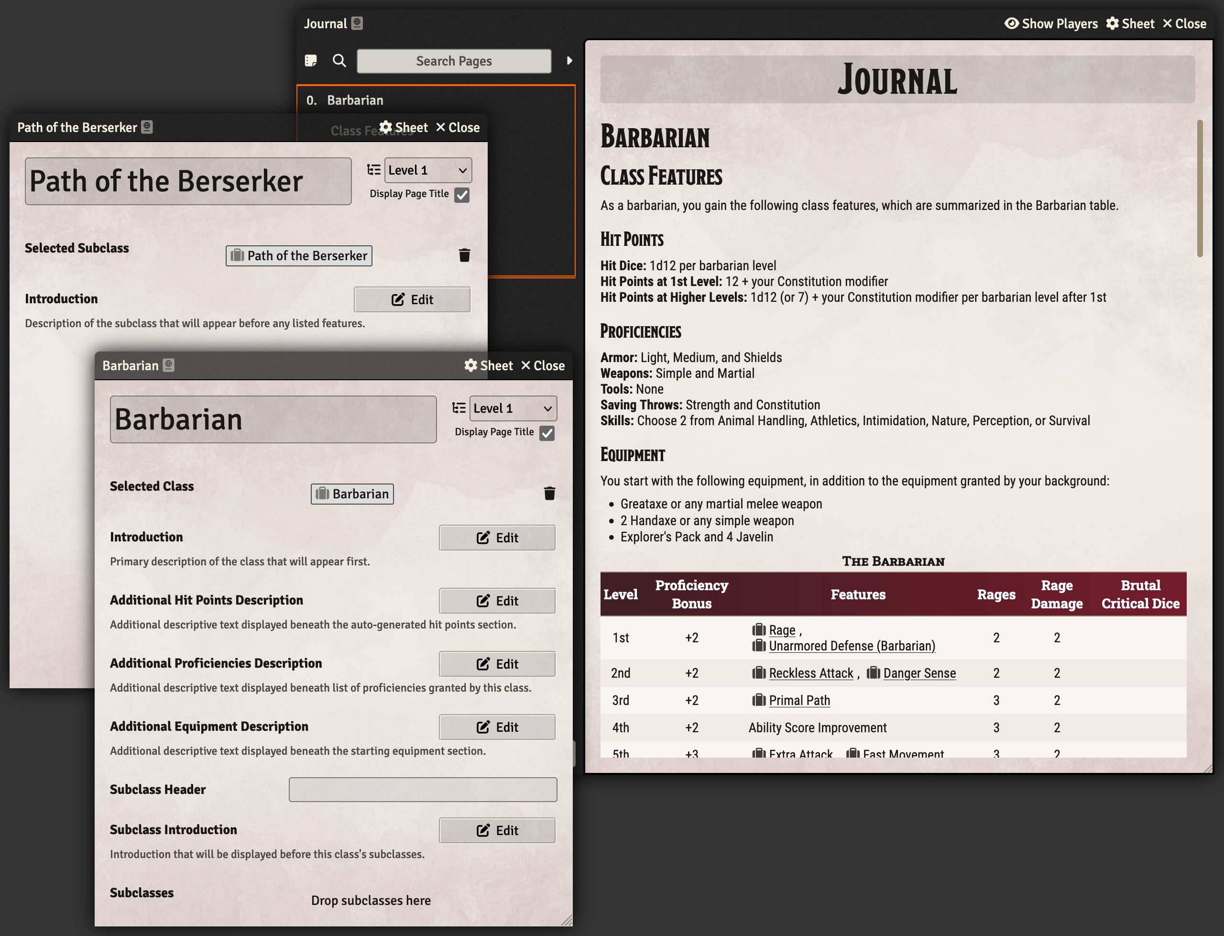
Task: Click Edit button for Additional Hit Points Description
Action: [x=497, y=600]
